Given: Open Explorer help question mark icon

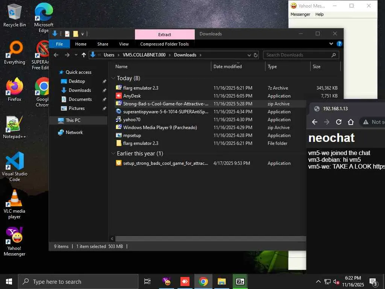Looking at the screenshot, I should point(340,44).
